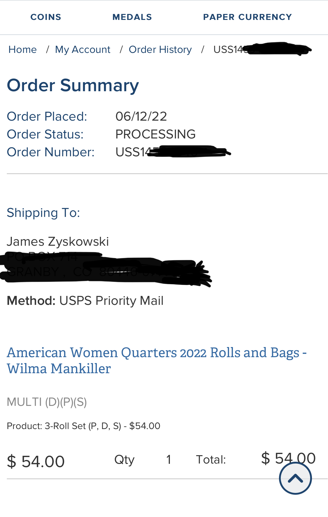Click the Order Summary heading

pos(73,85)
